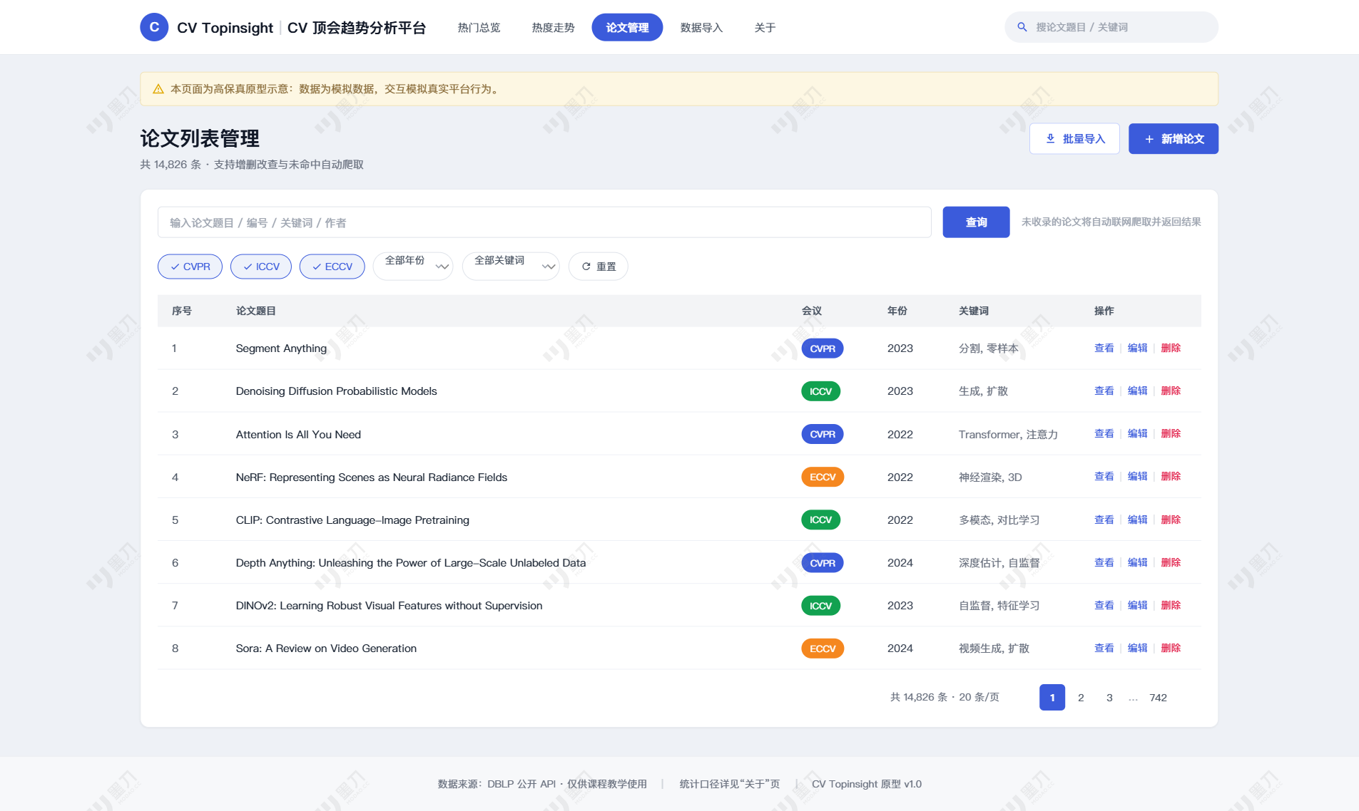This screenshot has height=811, width=1359.
Task: Focus the paper title/ID/keyword search field
Action: tap(544, 222)
